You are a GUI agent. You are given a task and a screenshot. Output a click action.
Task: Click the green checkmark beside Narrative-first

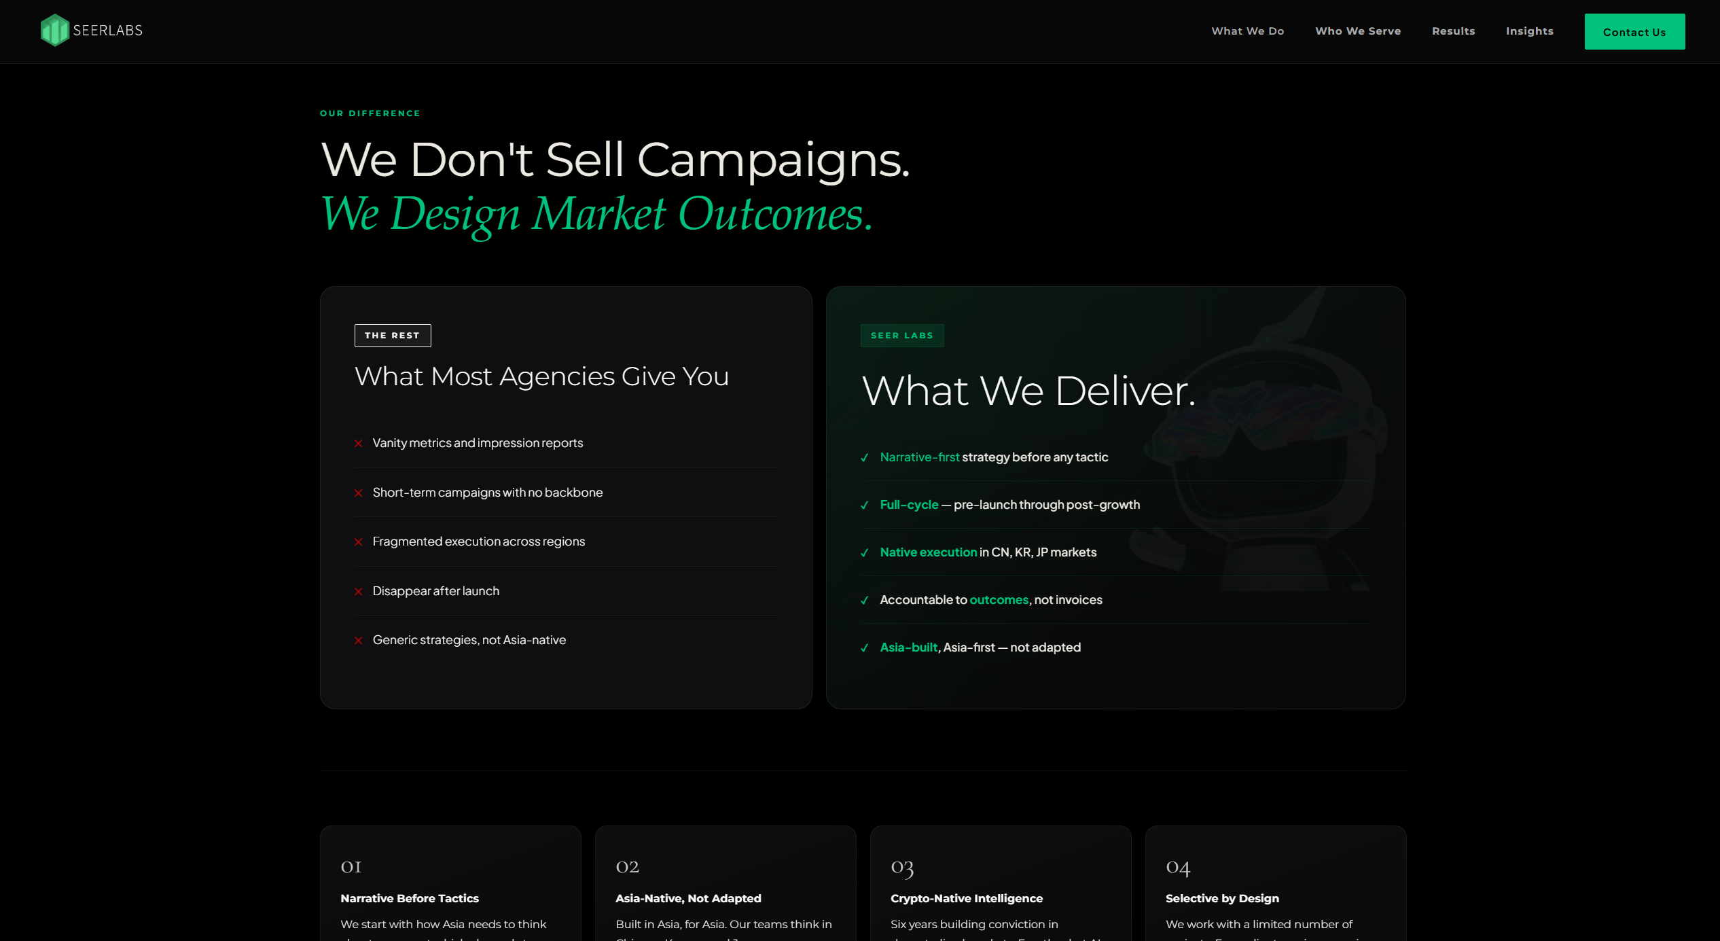pos(865,458)
